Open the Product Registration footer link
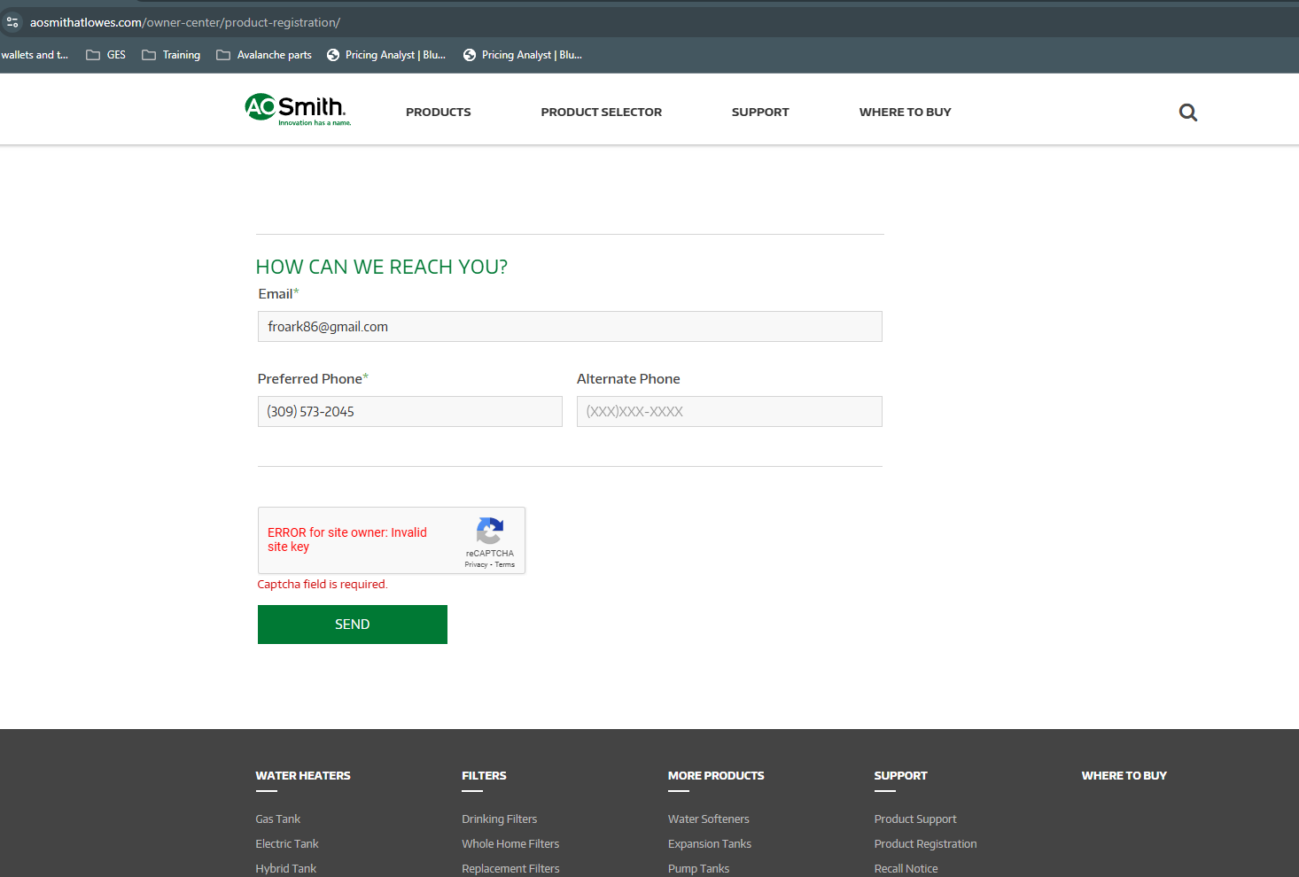Viewport: 1299px width, 877px height. 925,844
